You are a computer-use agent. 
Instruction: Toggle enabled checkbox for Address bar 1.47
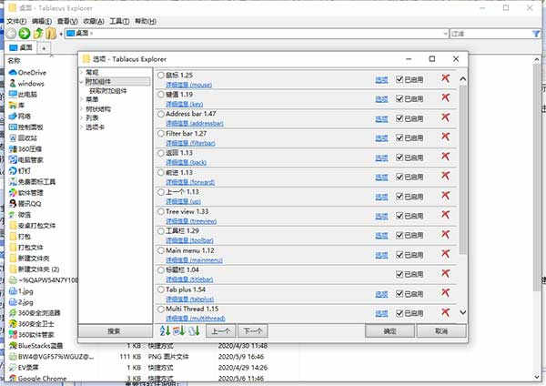coord(399,118)
